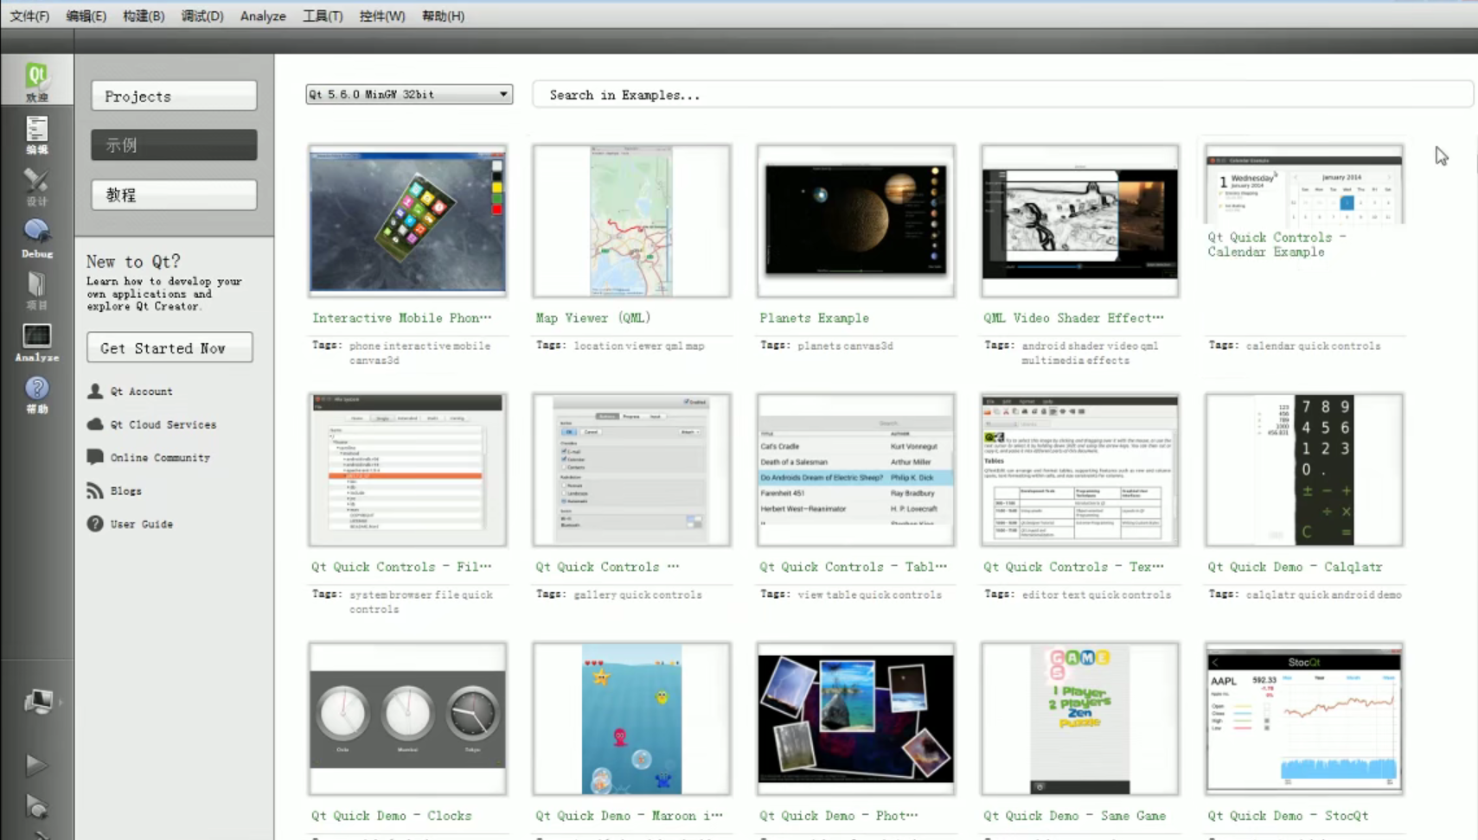1478x840 pixels.
Task: Click the 'canvas3d' tag under Planets Example
Action: click(x=867, y=346)
